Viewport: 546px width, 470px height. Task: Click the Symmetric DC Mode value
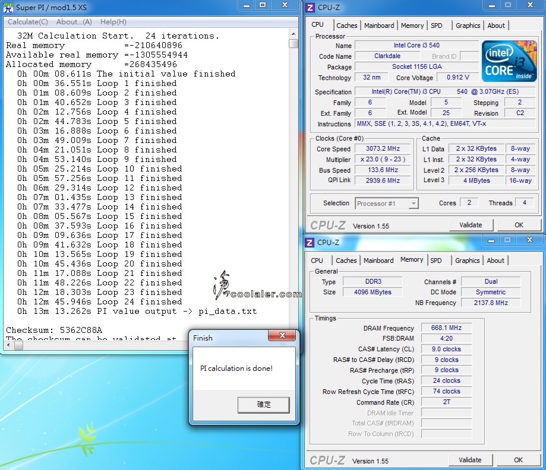pos(491,292)
